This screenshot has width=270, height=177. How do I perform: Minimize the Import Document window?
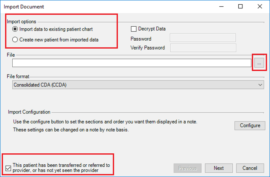click(221, 7)
